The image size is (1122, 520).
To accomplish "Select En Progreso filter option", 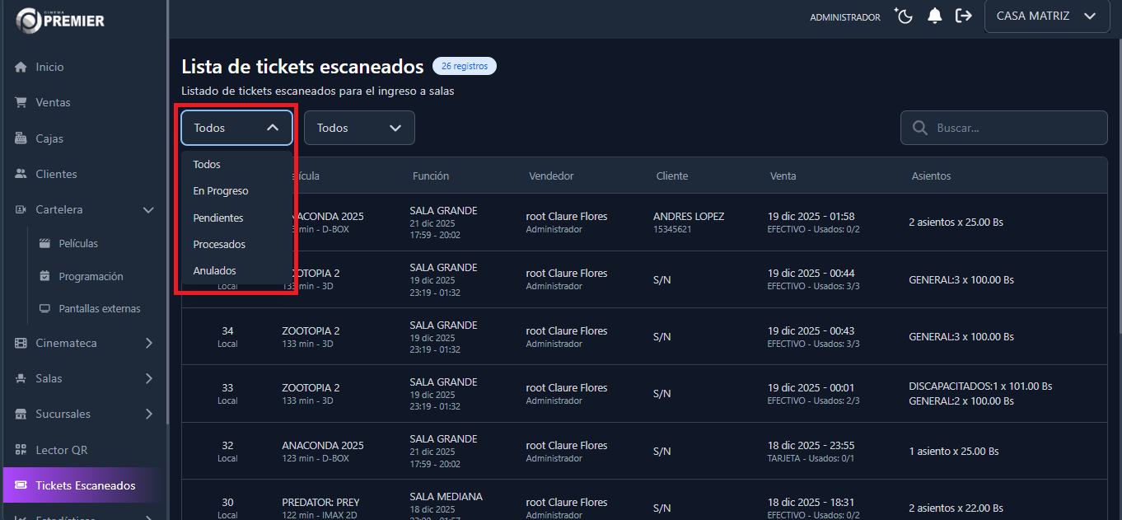I will (x=221, y=191).
